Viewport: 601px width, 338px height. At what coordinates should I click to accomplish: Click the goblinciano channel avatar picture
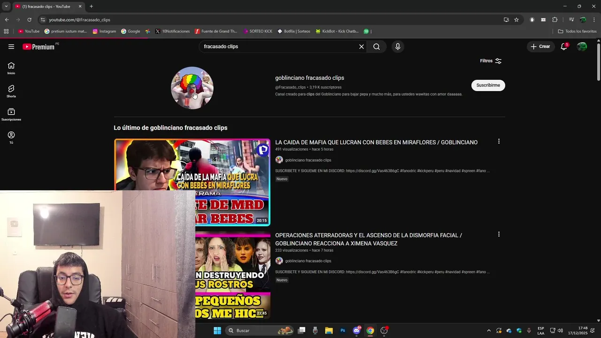(x=192, y=88)
